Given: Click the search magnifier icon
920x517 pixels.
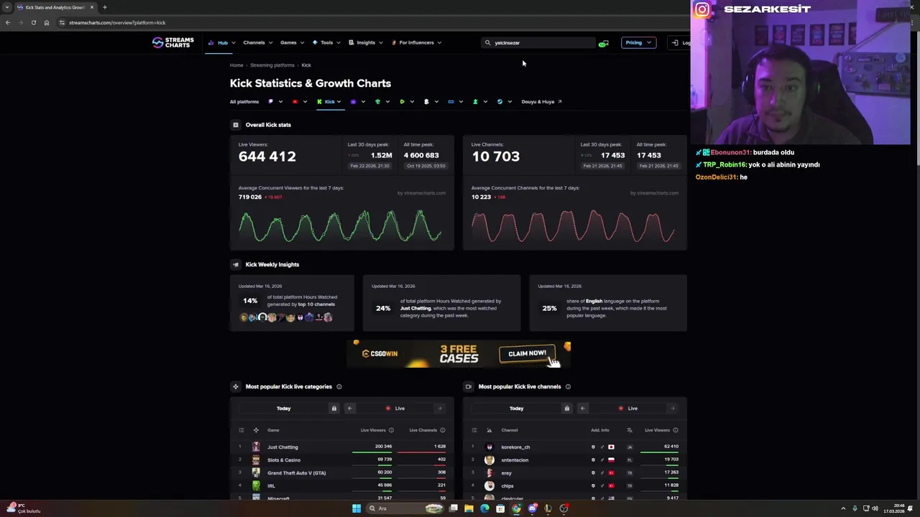Looking at the screenshot, I should (487, 42).
